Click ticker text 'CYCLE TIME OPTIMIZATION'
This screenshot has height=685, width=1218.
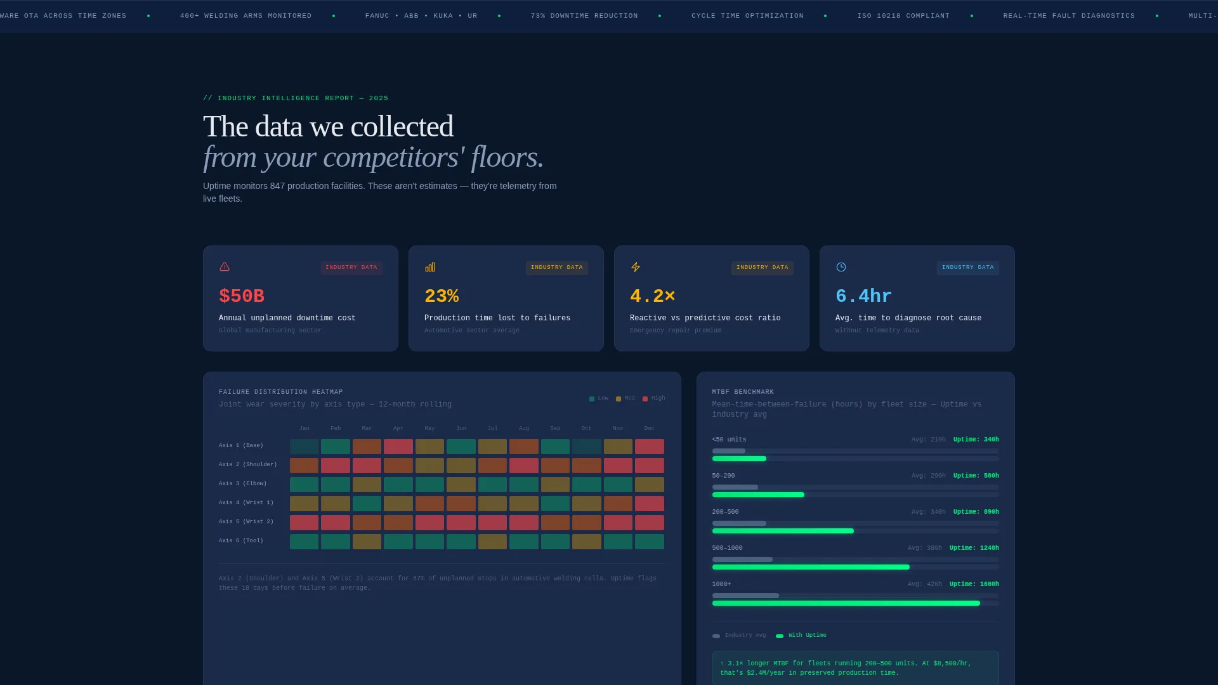[747, 16]
